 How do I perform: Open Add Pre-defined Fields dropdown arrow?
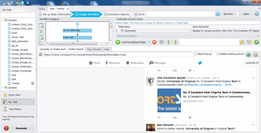tap(149, 42)
